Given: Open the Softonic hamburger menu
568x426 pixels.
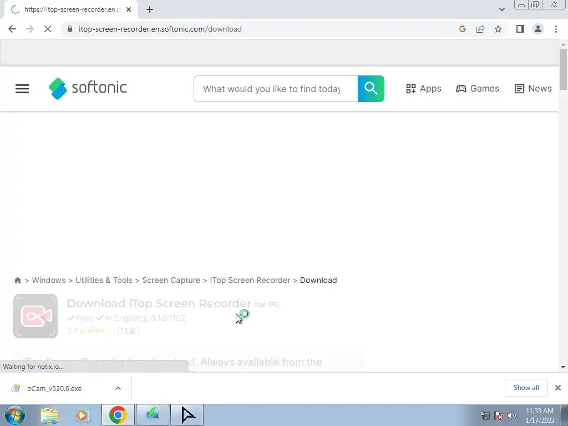Looking at the screenshot, I should (x=22, y=89).
